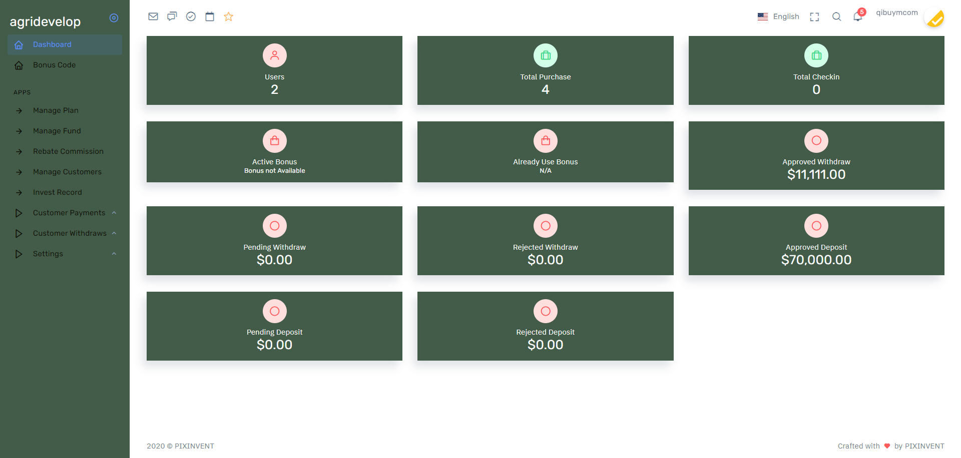The image size is (961, 458).
Task: Click the Approved Deposit card
Action: click(x=816, y=241)
